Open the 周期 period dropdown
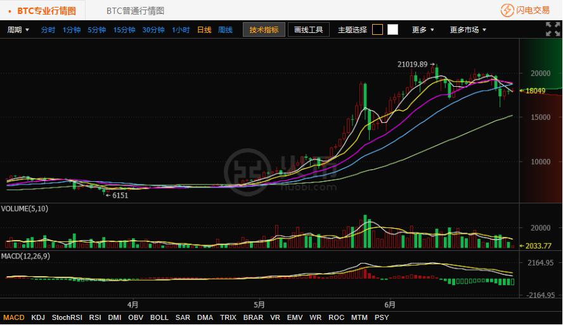 18,30
